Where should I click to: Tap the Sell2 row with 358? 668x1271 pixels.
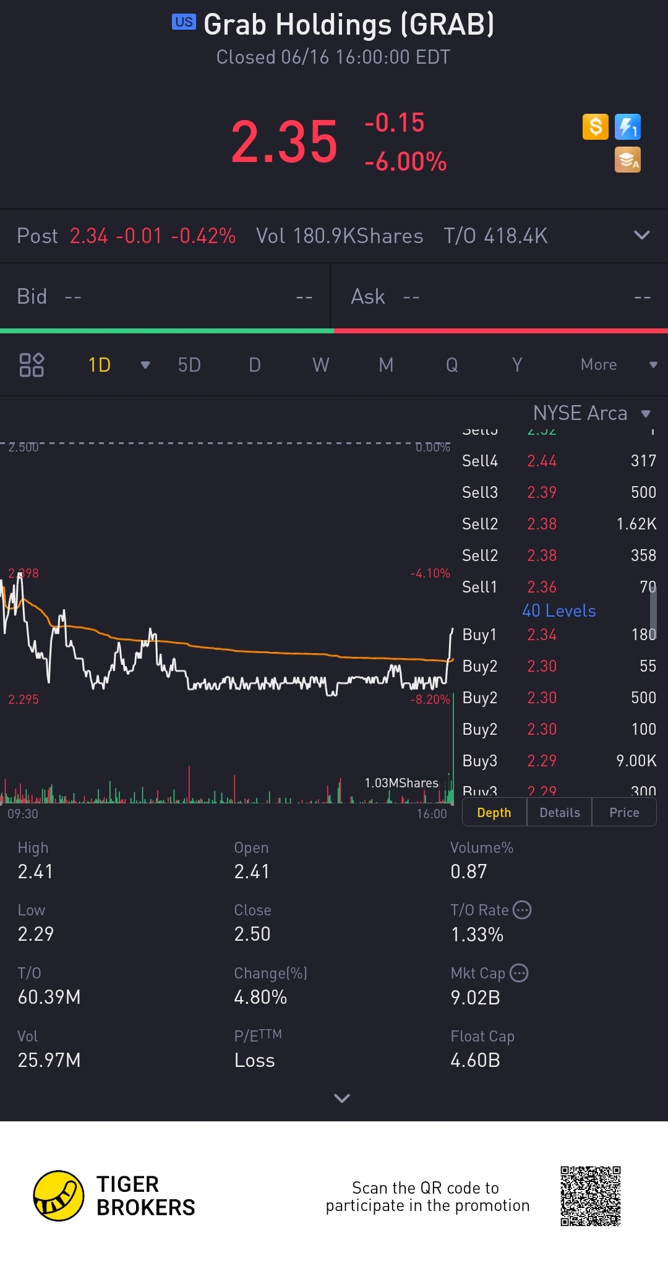coord(559,555)
